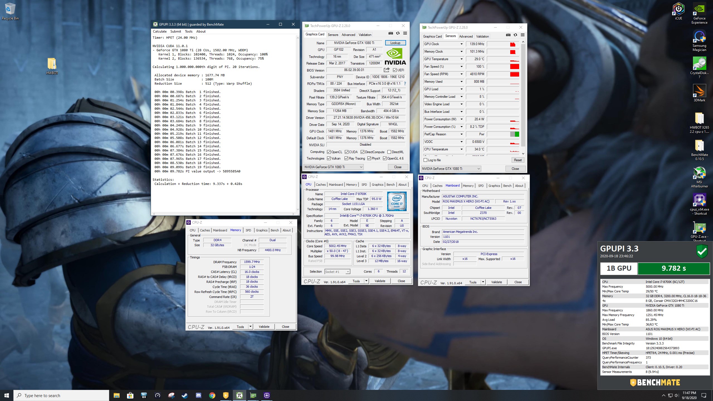Open the Recycle Bin desktop icon
This screenshot has width=713, height=401.
pyautogui.click(x=10, y=11)
